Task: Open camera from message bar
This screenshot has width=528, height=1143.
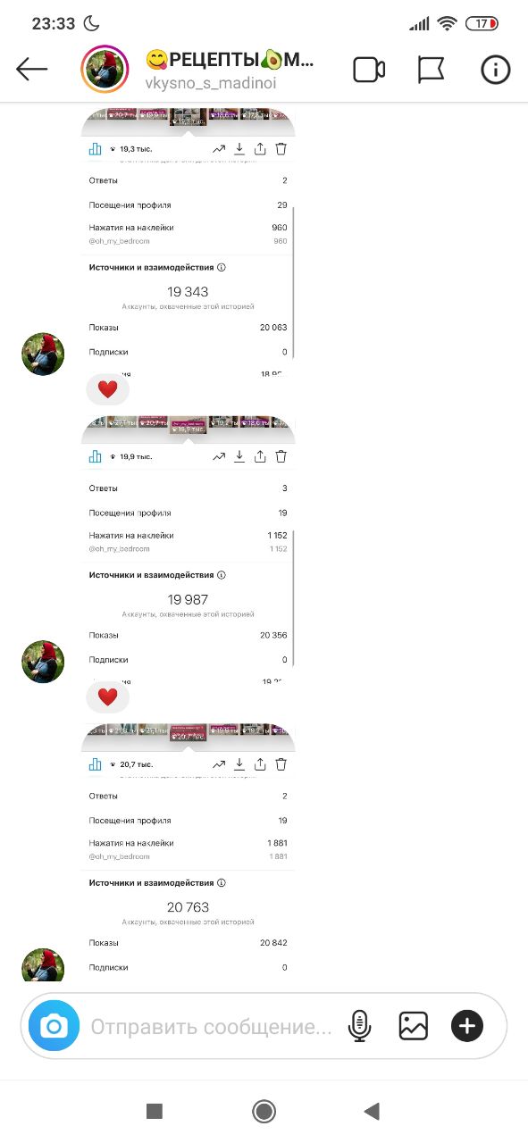Action: pos(54,1026)
